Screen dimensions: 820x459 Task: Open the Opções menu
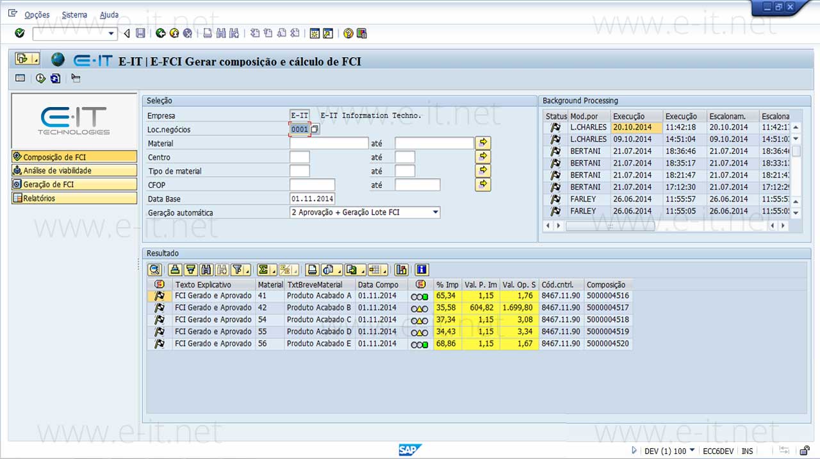click(37, 15)
